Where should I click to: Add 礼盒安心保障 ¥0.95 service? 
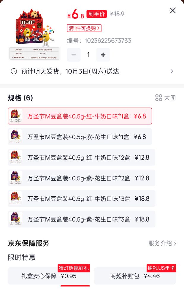(49, 276)
